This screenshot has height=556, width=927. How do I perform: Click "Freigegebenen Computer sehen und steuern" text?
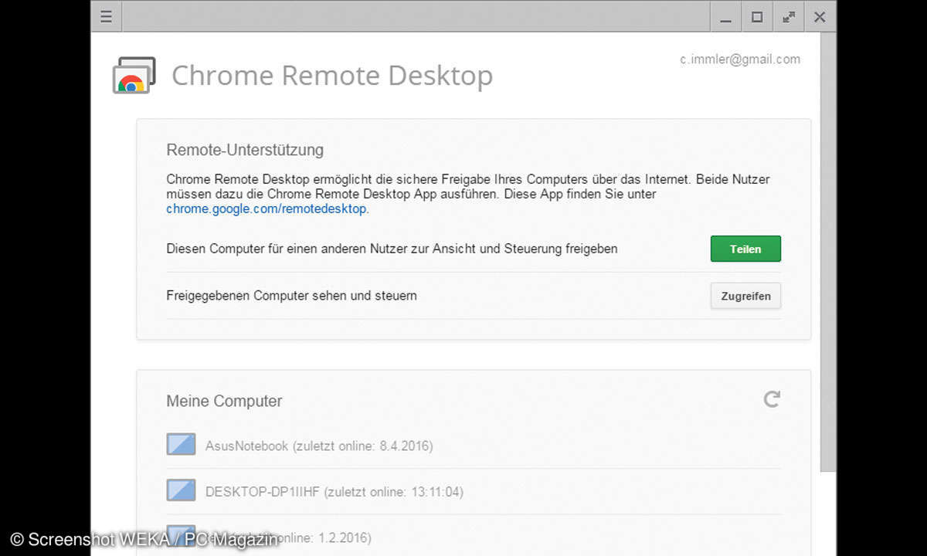[291, 296]
